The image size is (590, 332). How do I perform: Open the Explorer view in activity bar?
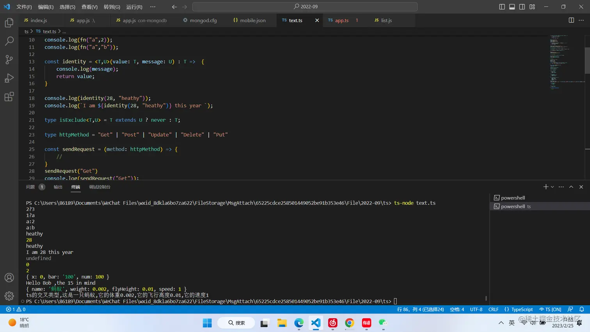pyautogui.click(x=9, y=23)
